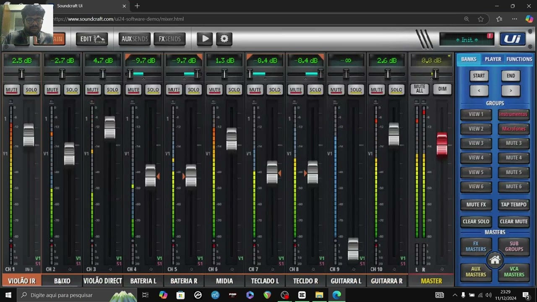Jump to END bank
Screen dimensions: 537x302
pyautogui.click(x=511, y=76)
